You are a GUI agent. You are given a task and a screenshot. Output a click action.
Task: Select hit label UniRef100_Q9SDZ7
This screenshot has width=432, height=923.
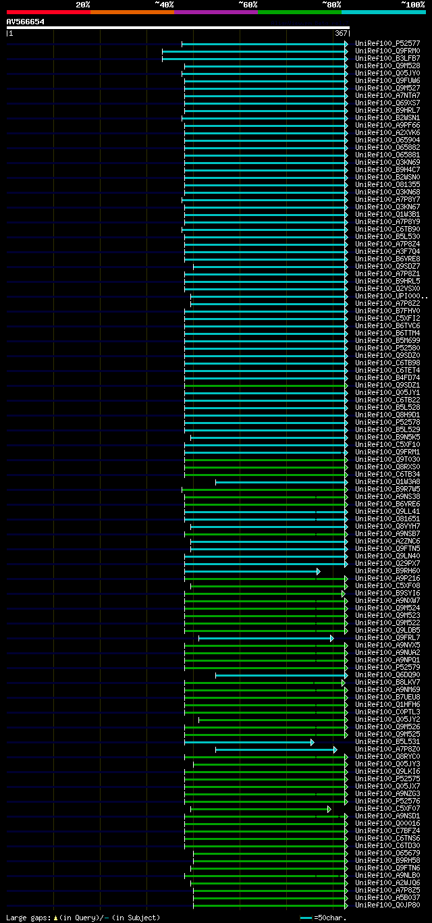point(387,266)
